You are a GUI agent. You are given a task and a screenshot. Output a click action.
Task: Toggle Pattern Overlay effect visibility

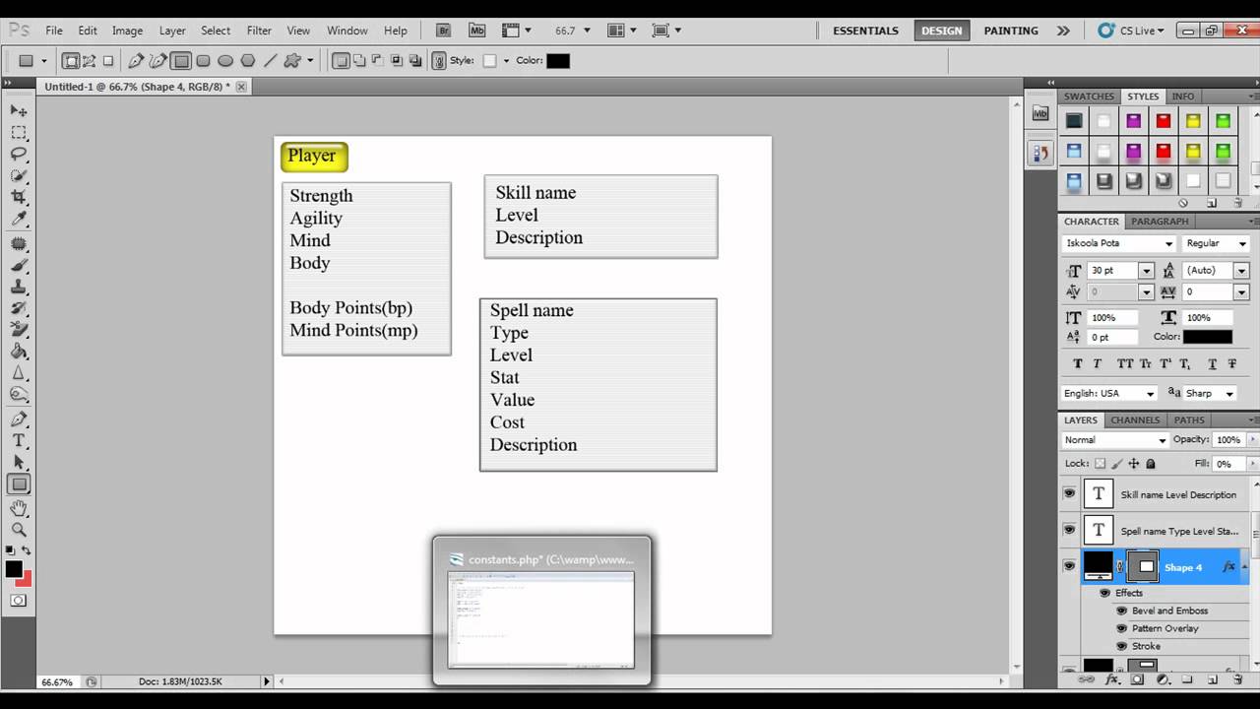(x=1121, y=628)
